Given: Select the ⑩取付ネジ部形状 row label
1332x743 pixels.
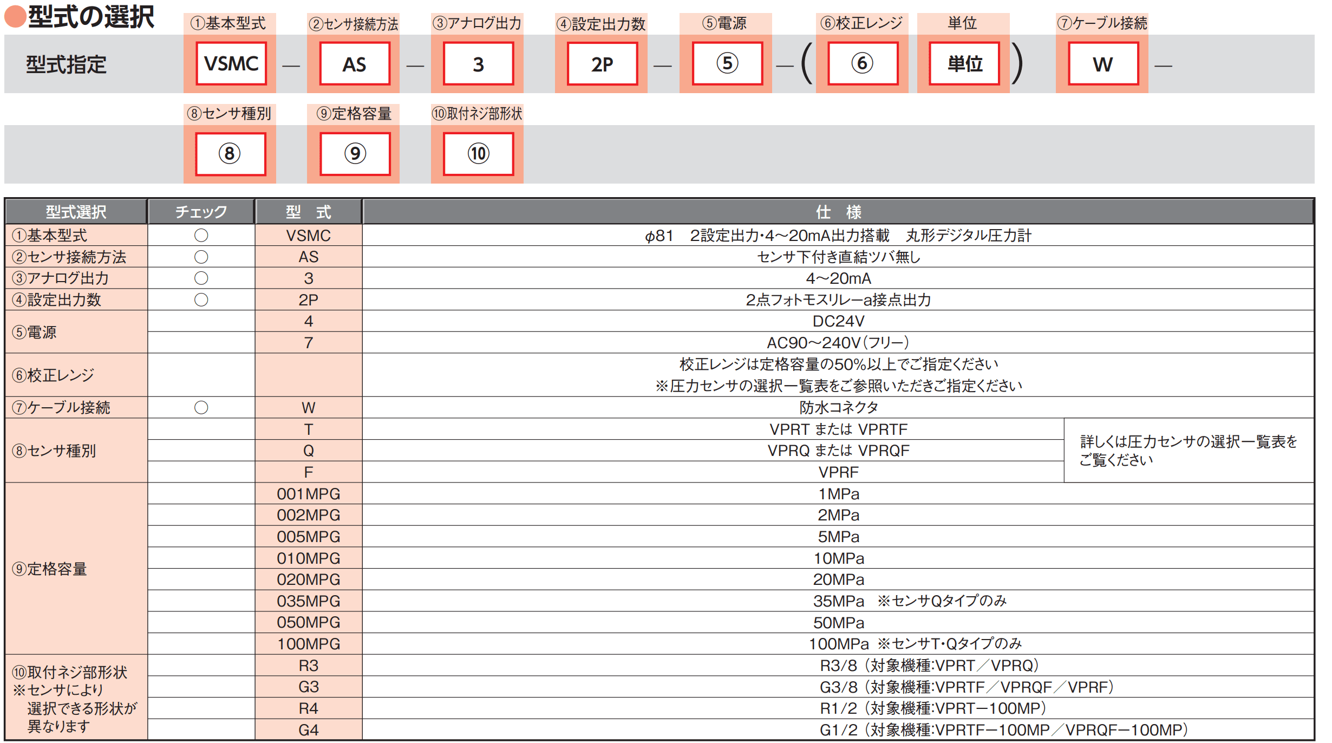Looking at the screenshot, I should click(x=76, y=698).
